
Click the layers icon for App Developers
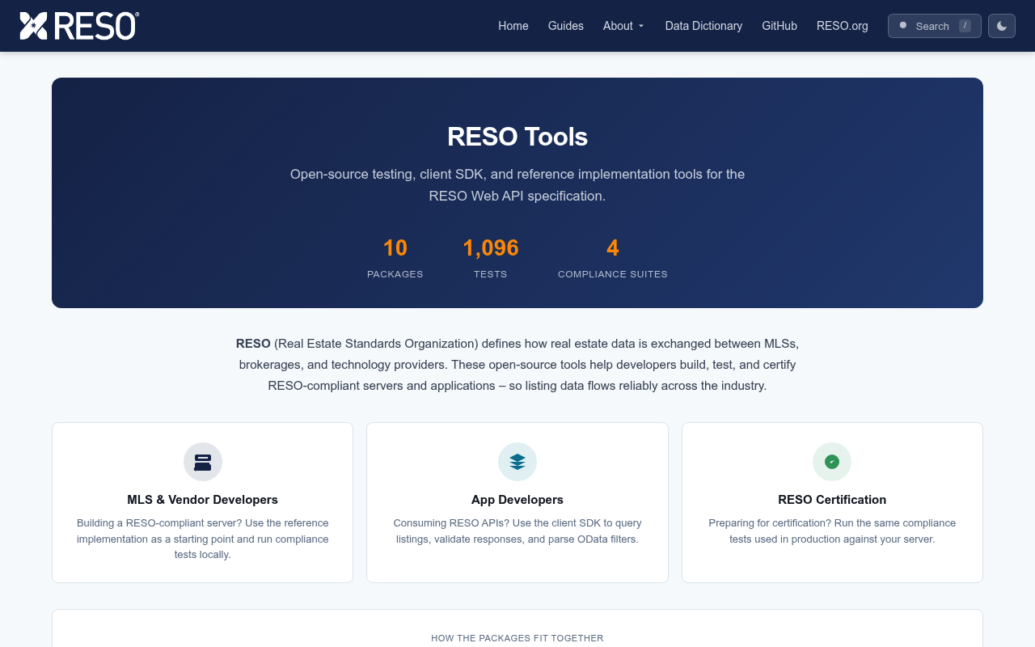tap(517, 462)
